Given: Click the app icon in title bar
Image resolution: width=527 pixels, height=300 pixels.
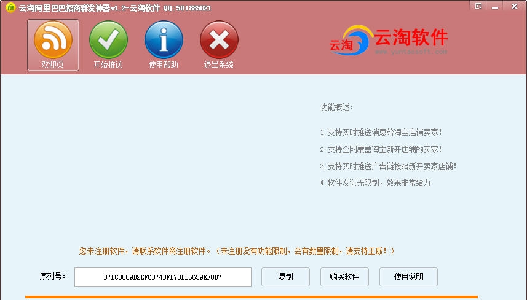Looking at the screenshot, I should click(10, 7).
